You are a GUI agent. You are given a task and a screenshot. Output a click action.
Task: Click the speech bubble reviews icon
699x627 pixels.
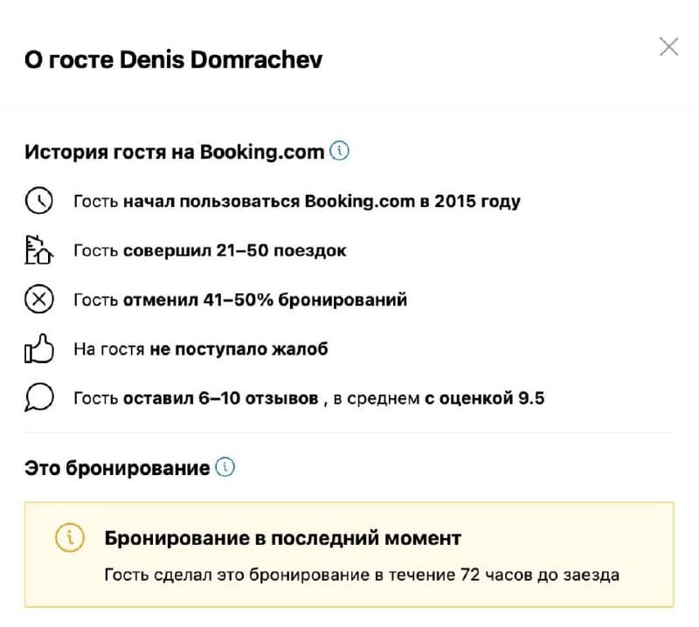(38, 397)
